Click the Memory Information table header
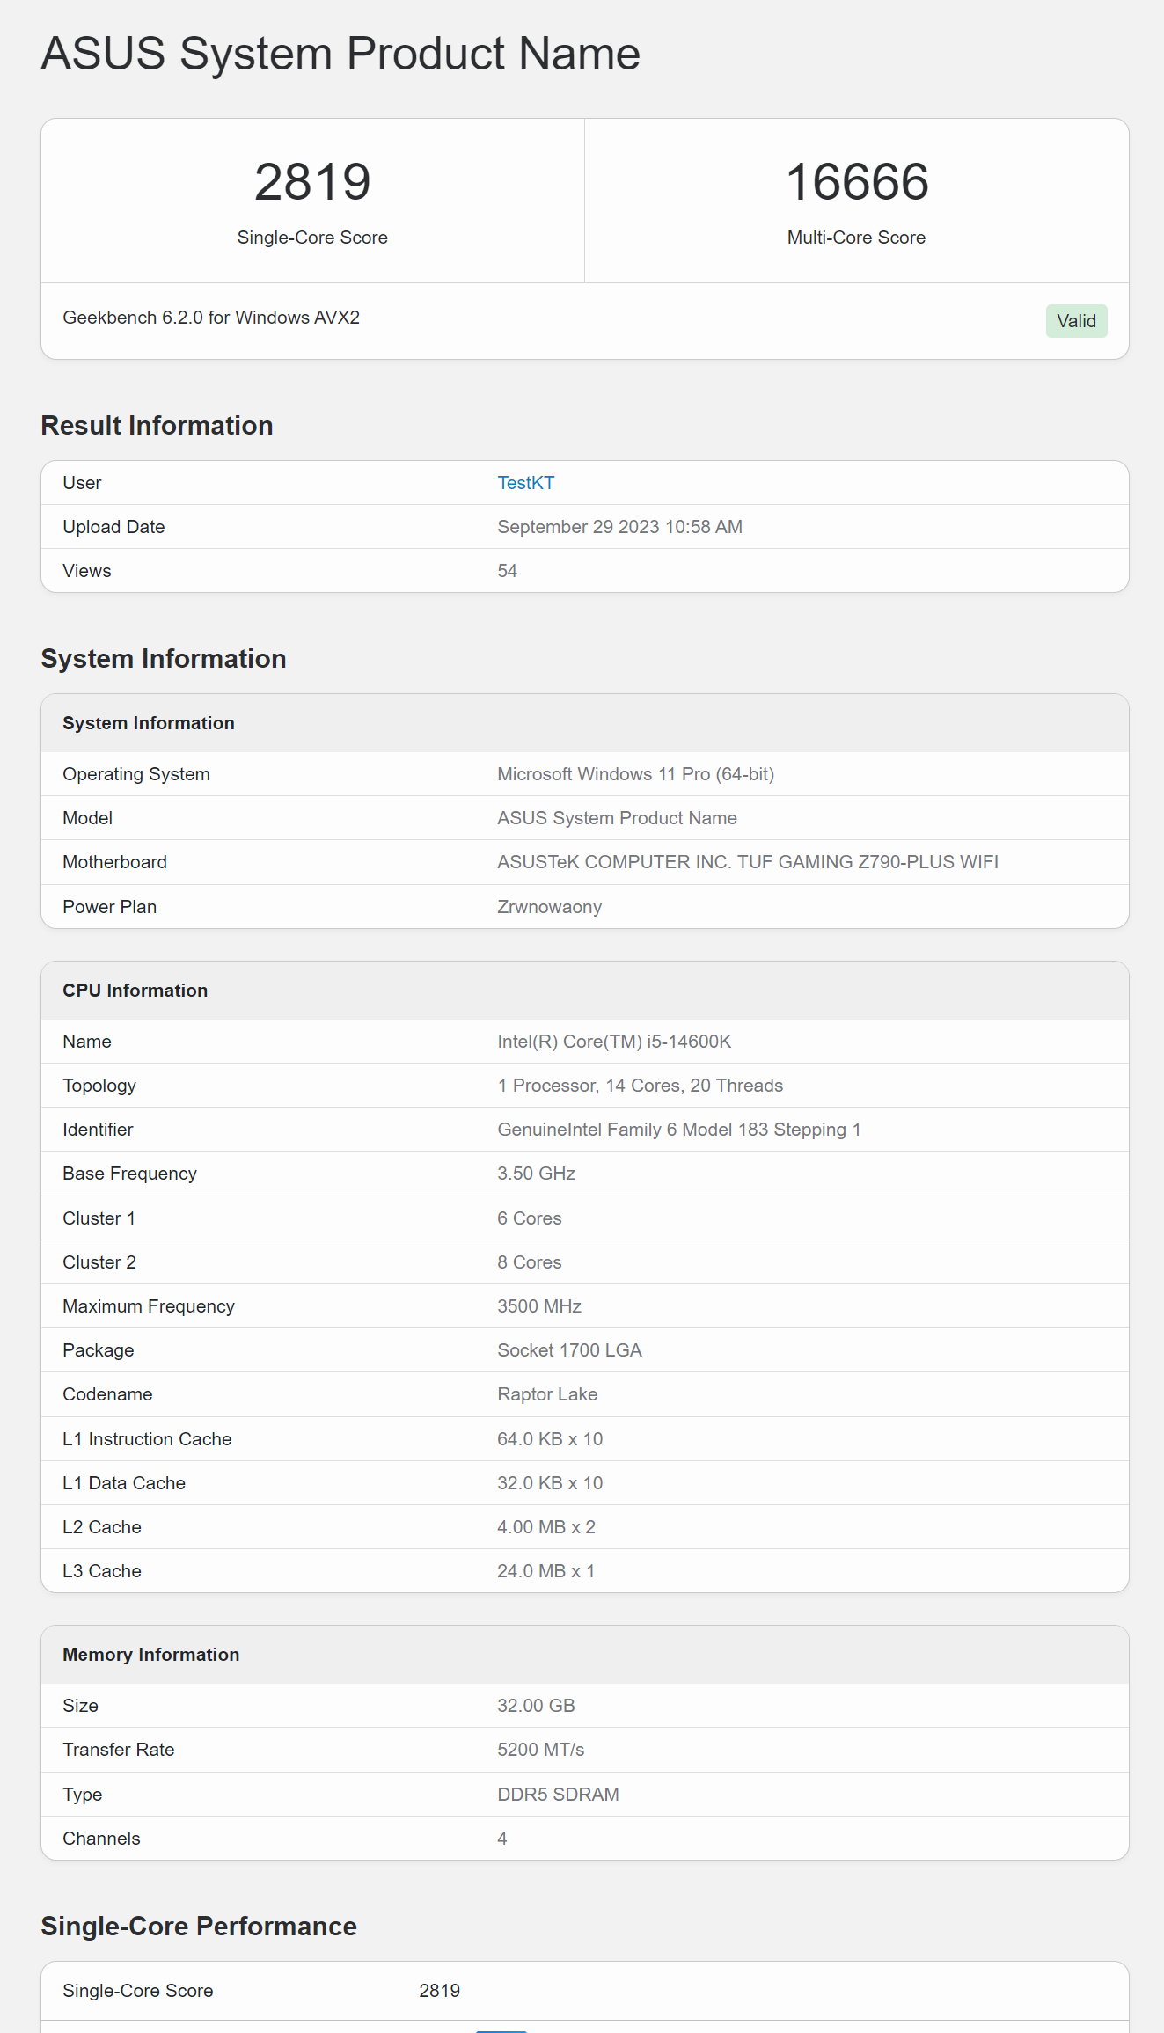This screenshot has width=1164, height=2033. tap(150, 1655)
